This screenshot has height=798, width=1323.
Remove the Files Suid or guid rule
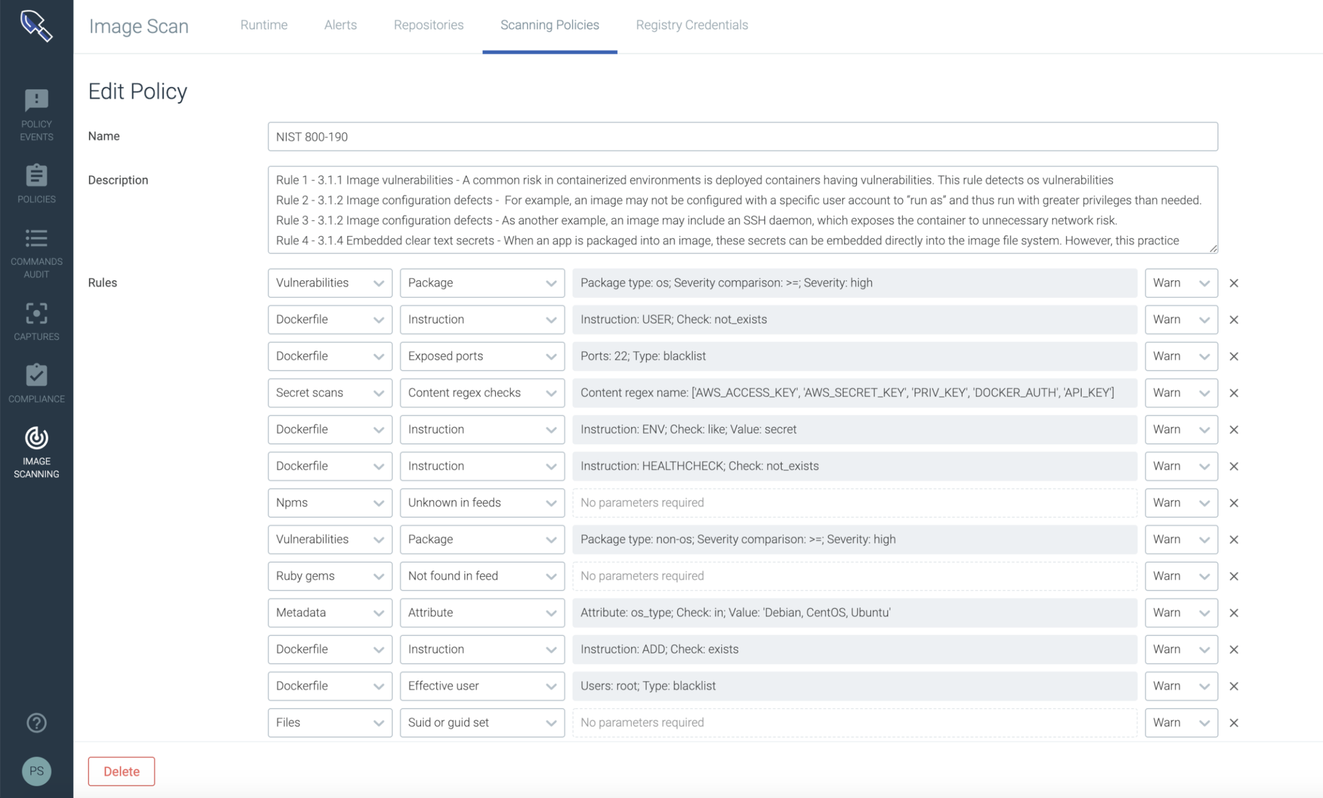tap(1234, 723)
